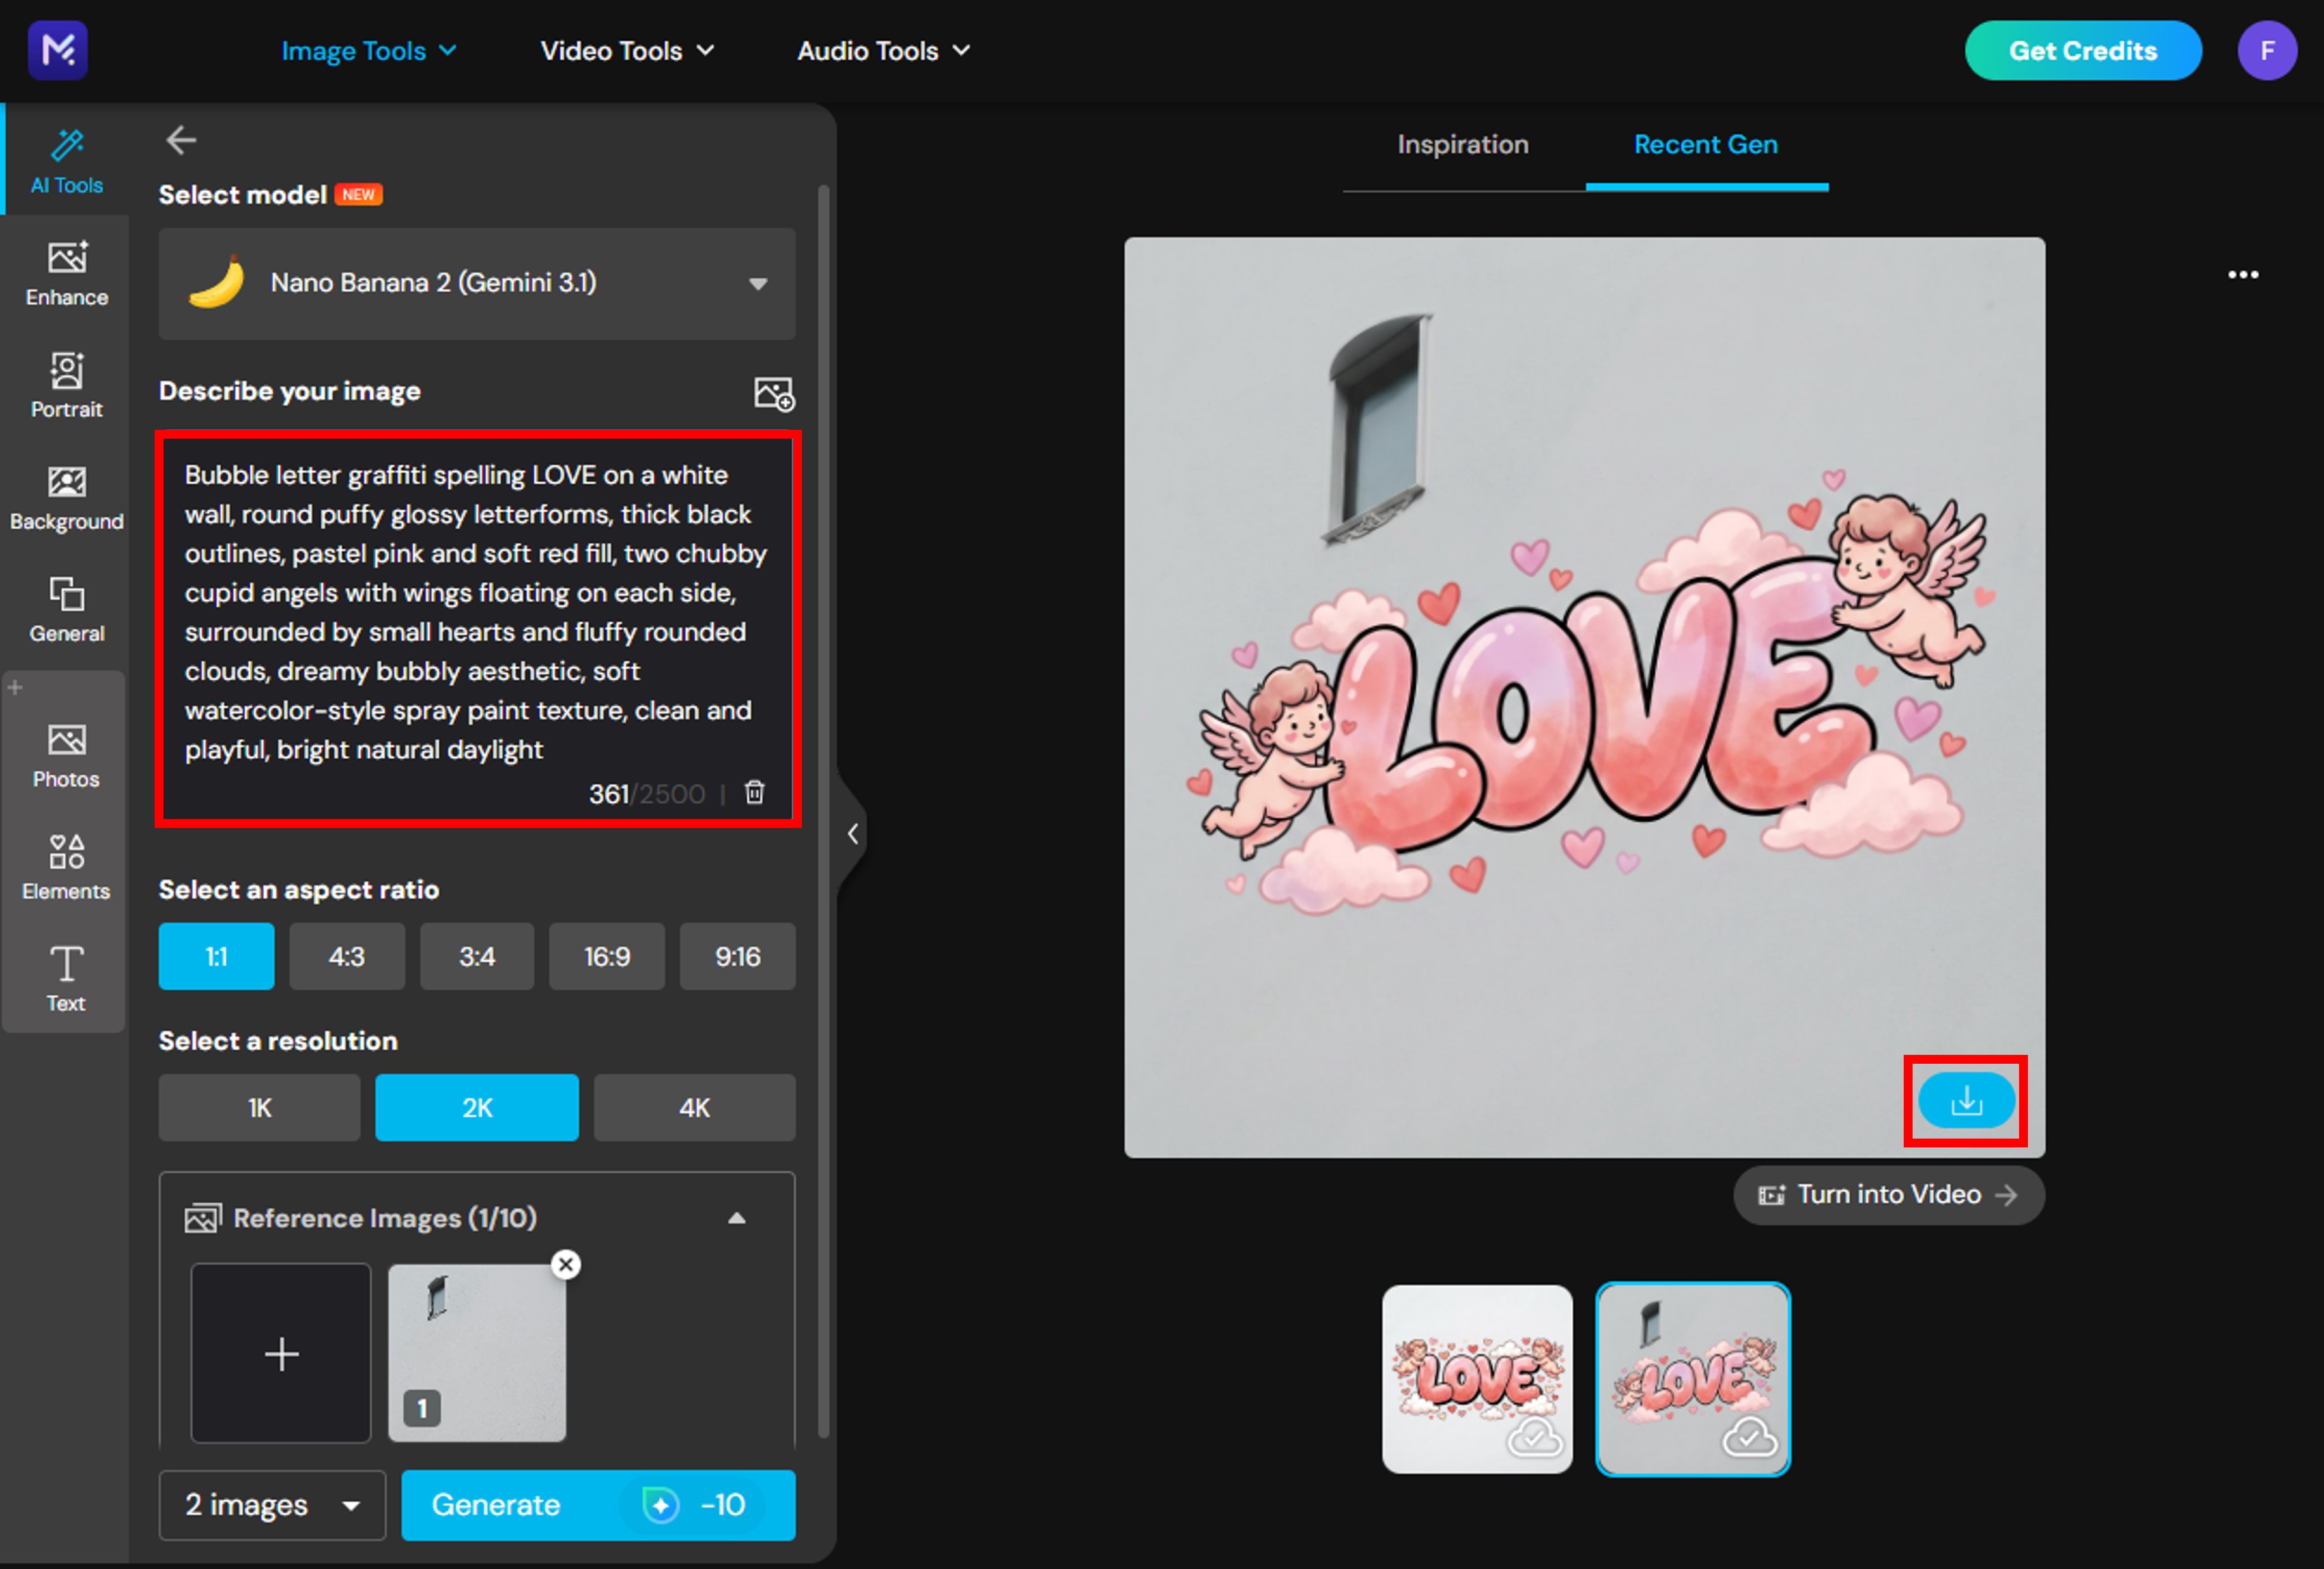
Task: Select the Text tool
Action: pyautogui.click(x=65, y=978)
